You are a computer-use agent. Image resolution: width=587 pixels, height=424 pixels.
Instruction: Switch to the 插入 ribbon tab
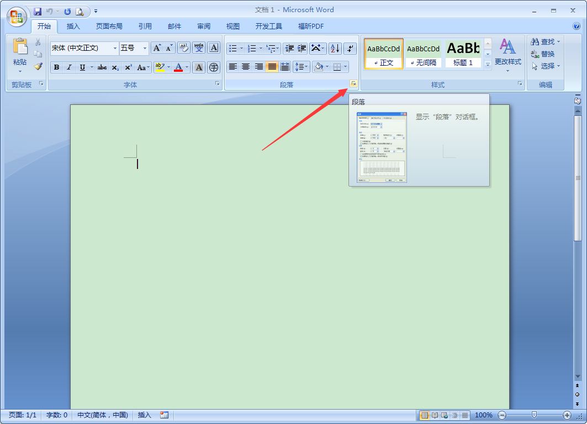pos(73,26)
